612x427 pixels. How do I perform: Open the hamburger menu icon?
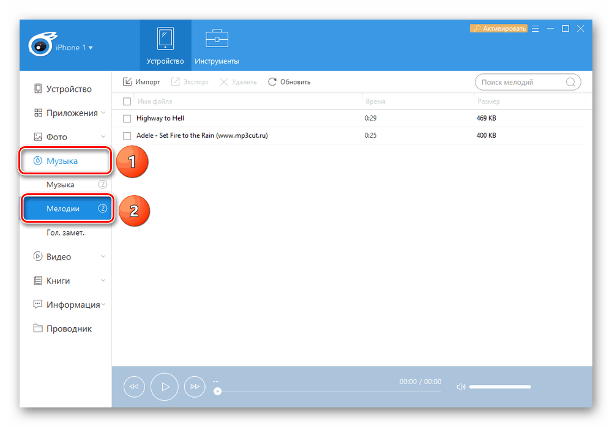[535, 29]
